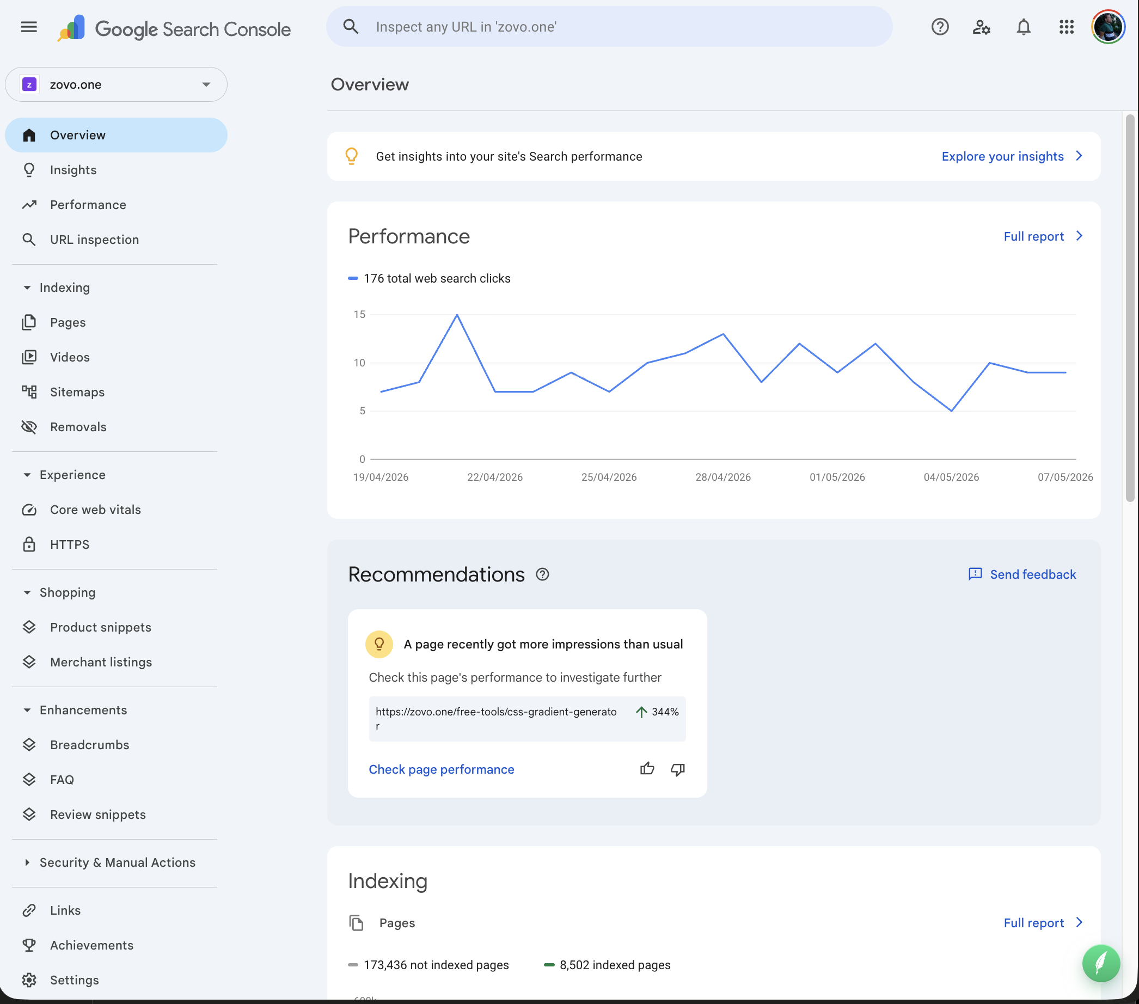This screenshot has height=1004, width=1139.
Task: Open Pages under Indexing
Action: [116, 322]
